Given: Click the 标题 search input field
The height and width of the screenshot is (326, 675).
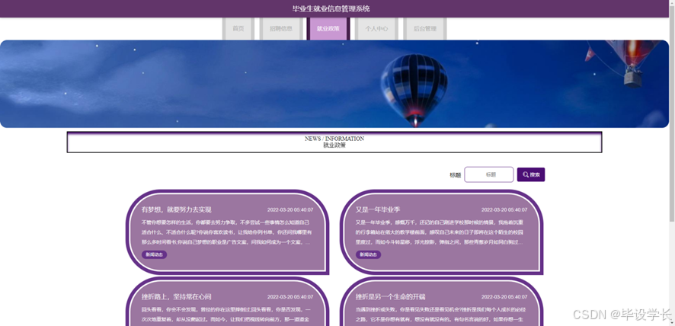Looking at the screenshot, I should (x=489, y=174).
